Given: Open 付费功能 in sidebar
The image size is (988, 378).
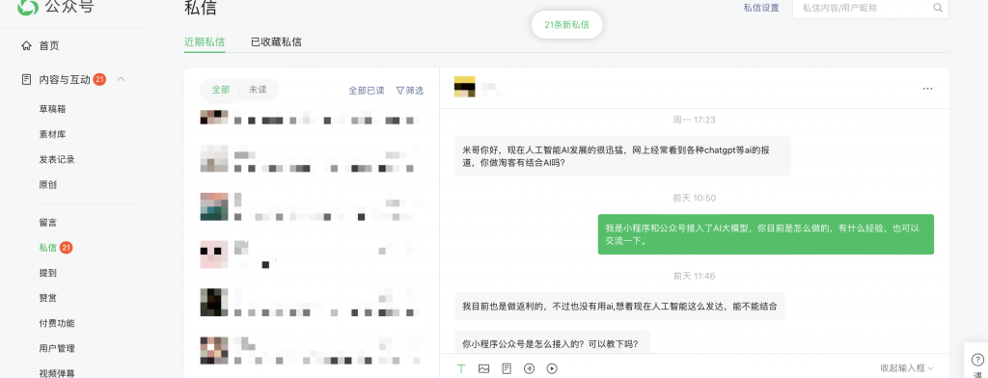Looking at the screenshot, I should coord(57,323).
